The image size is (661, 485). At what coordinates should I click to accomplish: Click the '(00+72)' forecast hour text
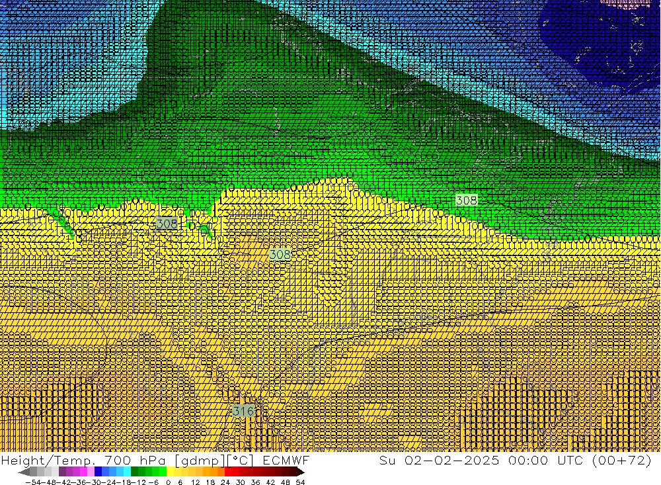(622, 460)
